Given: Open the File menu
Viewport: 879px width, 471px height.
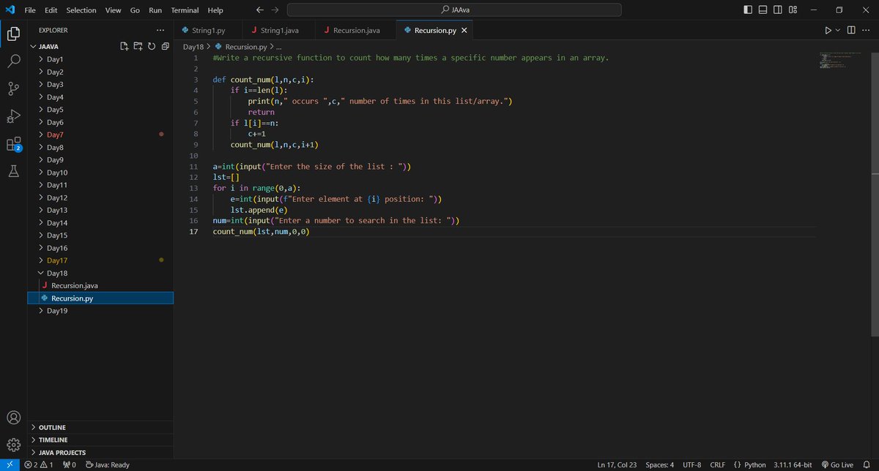Looking at the screenshot, I should 30,10.
